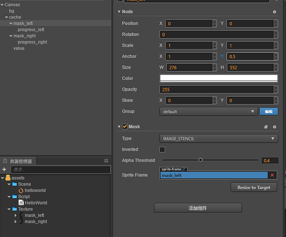Select the Texture folder icon
286x237 pixels.
pos(14,209)
